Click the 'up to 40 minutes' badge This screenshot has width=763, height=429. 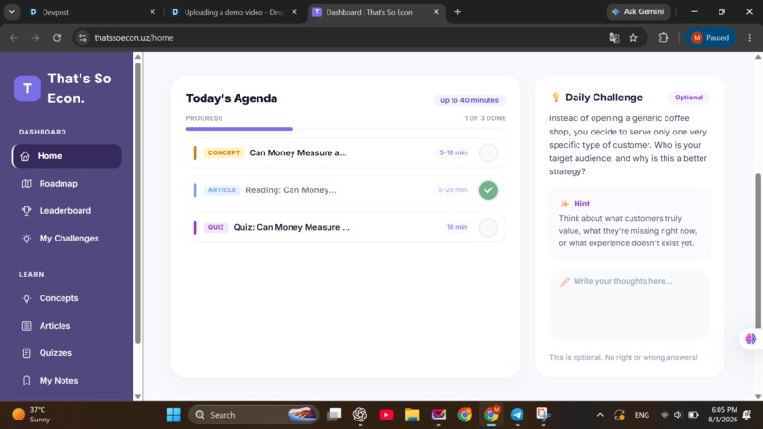point(470,100)
